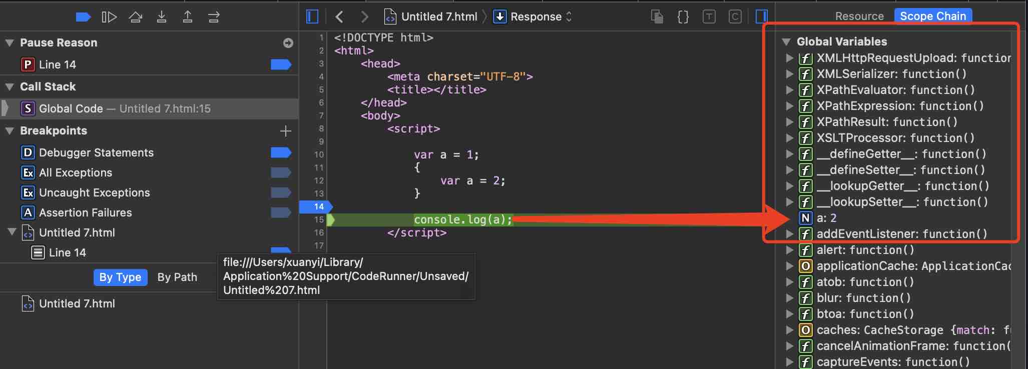Click the N number icon for variable a
1028x369 pixels.
click(x=805, y=218)
